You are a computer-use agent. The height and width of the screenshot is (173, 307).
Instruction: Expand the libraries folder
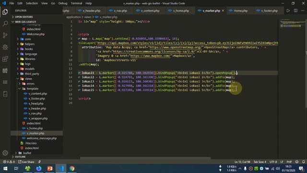coord(37,59)
